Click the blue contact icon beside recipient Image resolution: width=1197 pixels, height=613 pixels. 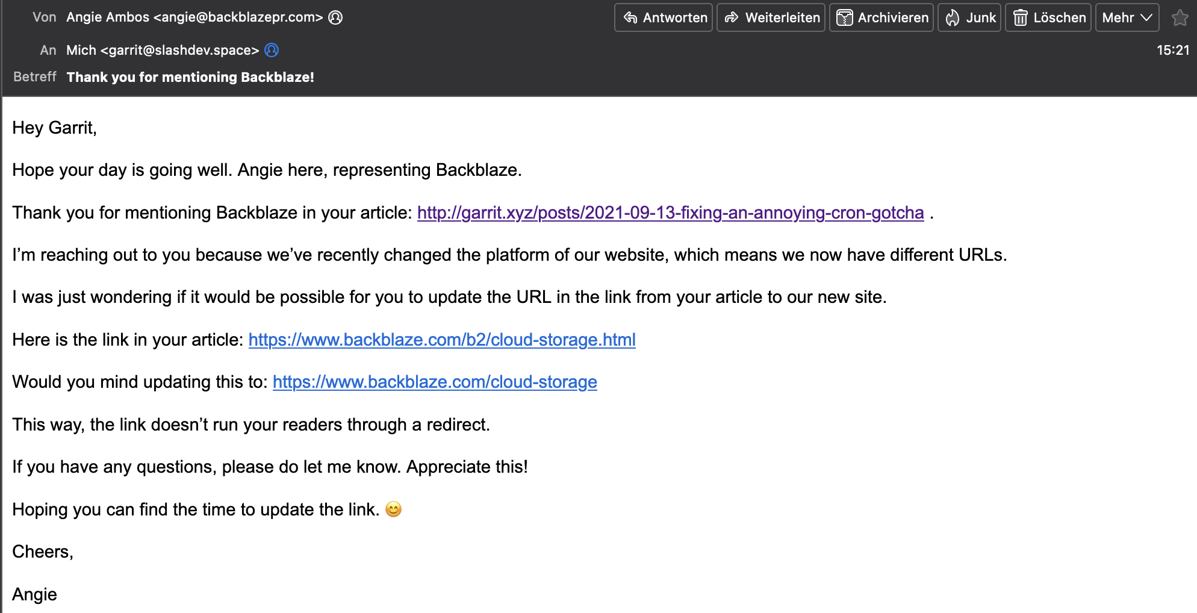[x=272, y=50]
